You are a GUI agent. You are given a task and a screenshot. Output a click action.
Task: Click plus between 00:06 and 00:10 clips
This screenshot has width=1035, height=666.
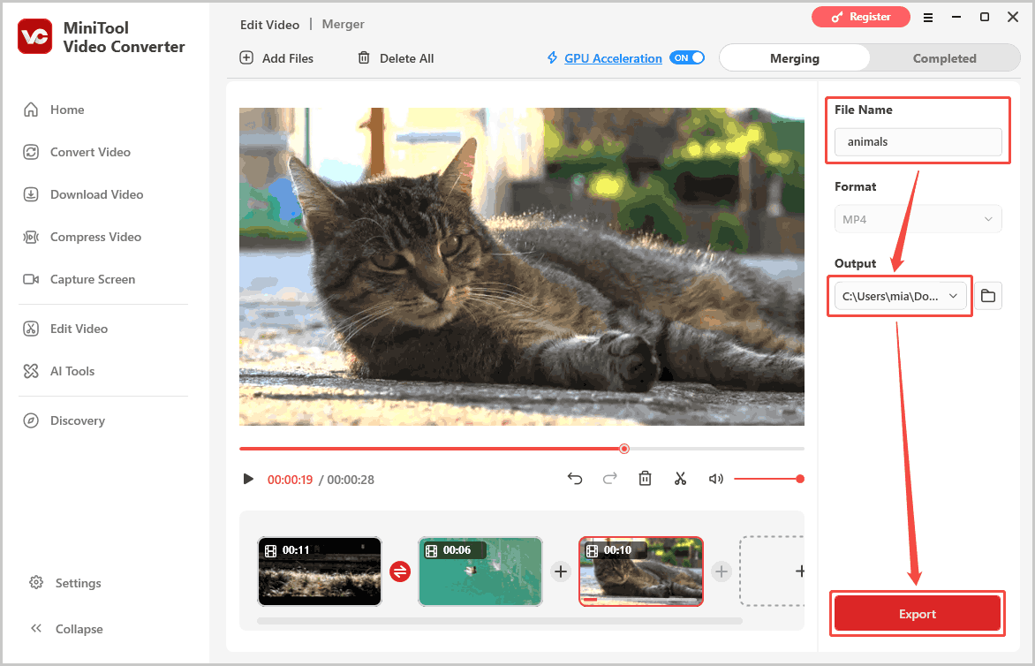pos(561,571)
